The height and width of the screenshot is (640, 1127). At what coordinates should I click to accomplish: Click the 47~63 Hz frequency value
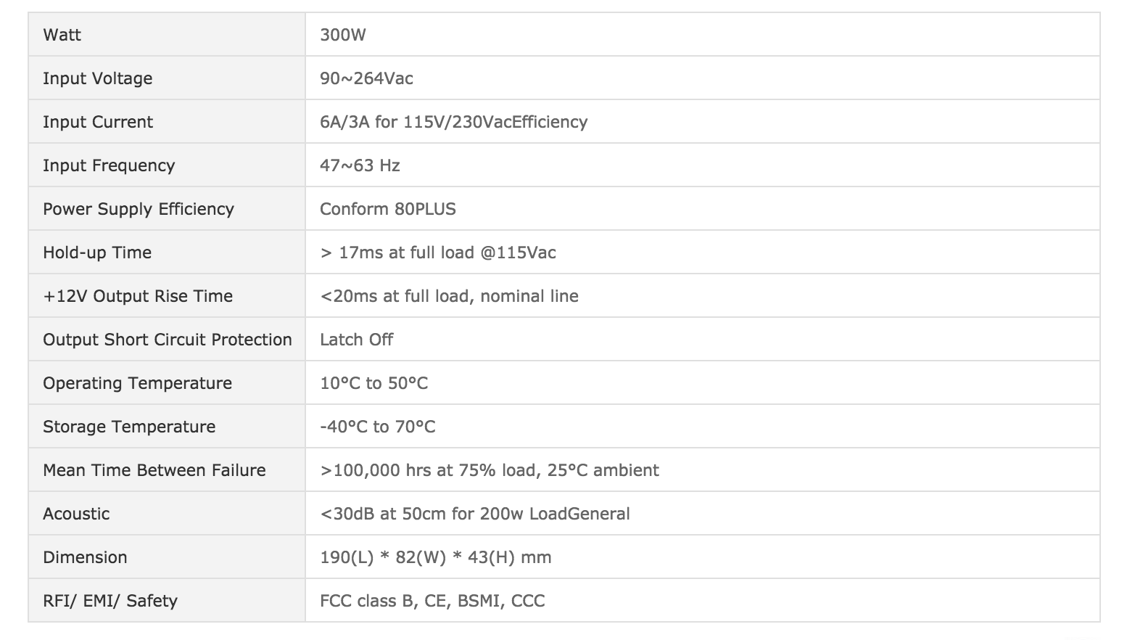pyautogui.click(x=360, y=165)
